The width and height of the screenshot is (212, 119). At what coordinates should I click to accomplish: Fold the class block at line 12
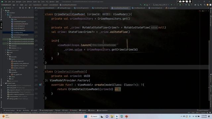click(44, 14)
